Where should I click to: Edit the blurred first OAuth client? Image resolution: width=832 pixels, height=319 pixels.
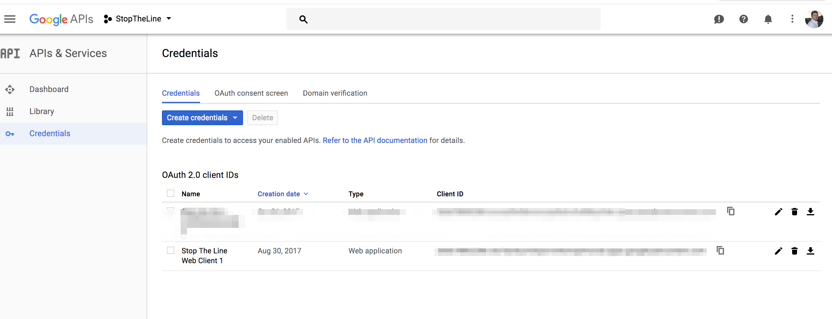point(778,212)
